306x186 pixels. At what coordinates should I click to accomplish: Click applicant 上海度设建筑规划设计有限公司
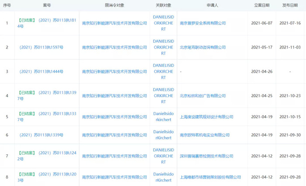[x=206, y=117]
